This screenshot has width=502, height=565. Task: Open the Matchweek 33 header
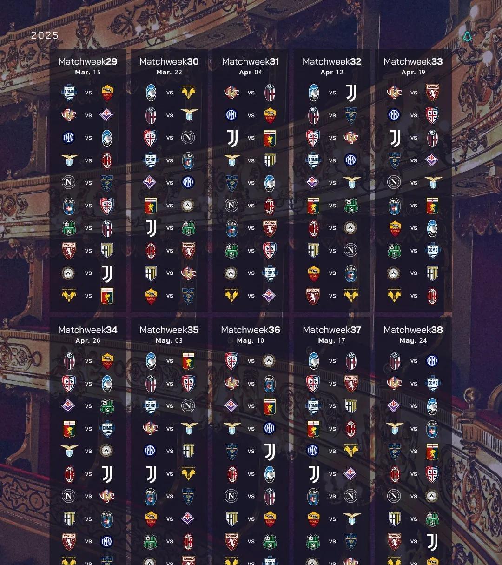point(413,61)
